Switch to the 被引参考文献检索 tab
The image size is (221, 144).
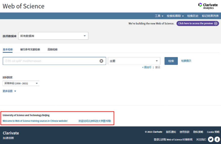coord(30,50)
